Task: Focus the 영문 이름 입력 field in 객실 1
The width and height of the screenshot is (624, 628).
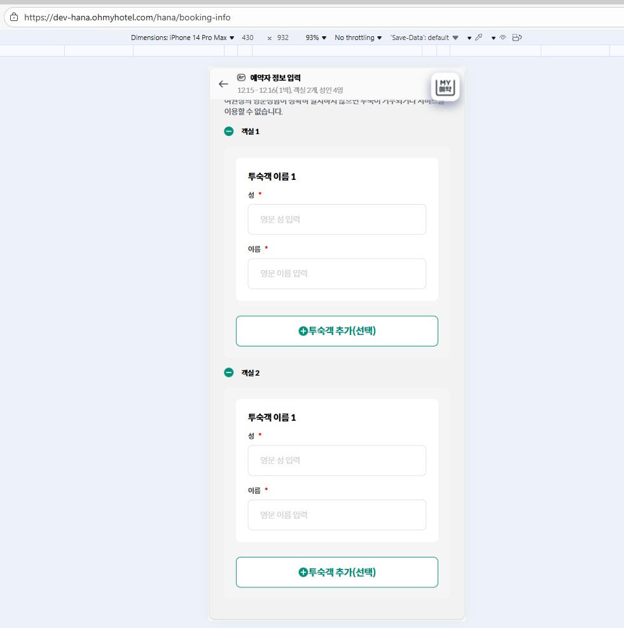Action: pyautogui.click(x=337, y=273)
